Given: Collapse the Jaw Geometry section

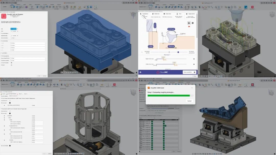Looking at the screenshot, I should [1, 41].
